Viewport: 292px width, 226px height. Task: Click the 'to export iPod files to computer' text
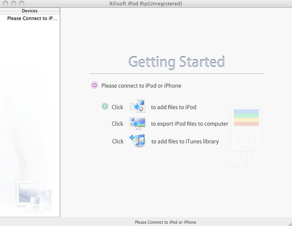189,124
